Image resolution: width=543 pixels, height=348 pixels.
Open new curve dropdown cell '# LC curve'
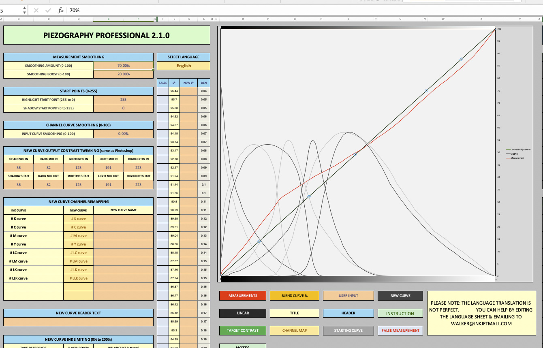pos(79,253)
